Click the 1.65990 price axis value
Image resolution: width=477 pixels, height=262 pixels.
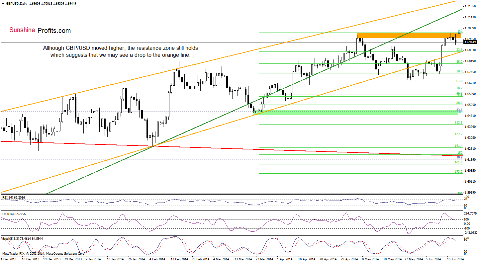click(471, 94)
